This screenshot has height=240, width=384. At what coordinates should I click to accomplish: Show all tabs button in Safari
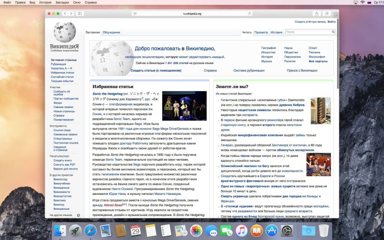(327, 13)
